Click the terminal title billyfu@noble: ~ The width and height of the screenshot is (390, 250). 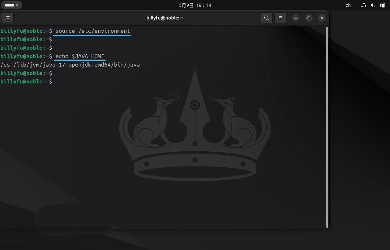[165, 18]
